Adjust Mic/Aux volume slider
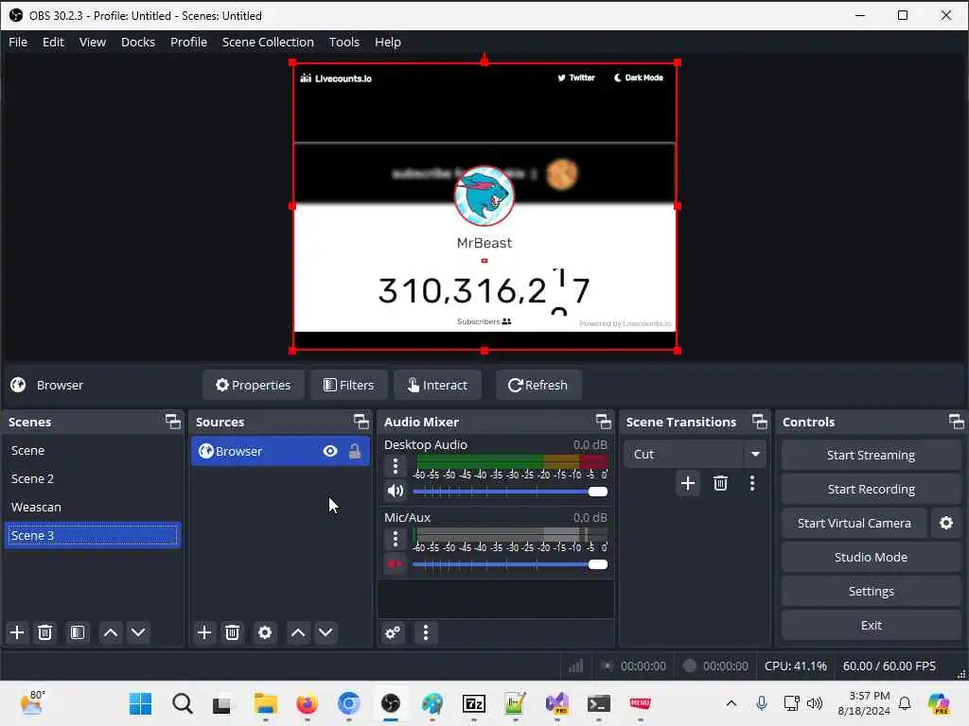The width and height of the screenshot is (969, 726). tap(510, 564)
